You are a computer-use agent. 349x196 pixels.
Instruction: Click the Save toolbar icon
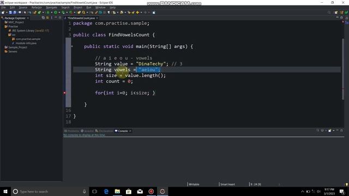coord(10,13)
